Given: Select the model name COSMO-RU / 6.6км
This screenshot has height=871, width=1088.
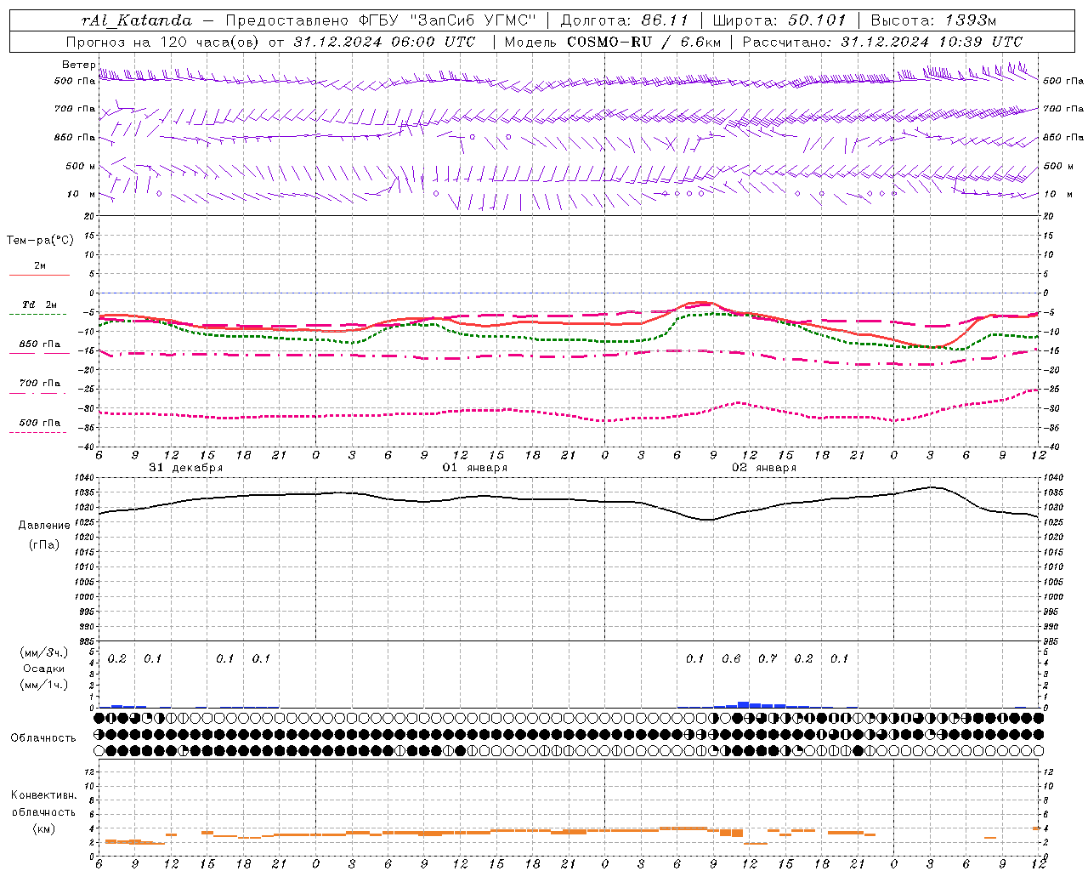Looking at the screenshot, I should 644,42.
